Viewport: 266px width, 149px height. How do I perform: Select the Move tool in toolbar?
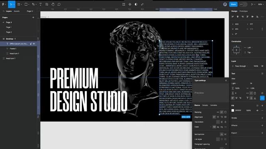(11, 5)
